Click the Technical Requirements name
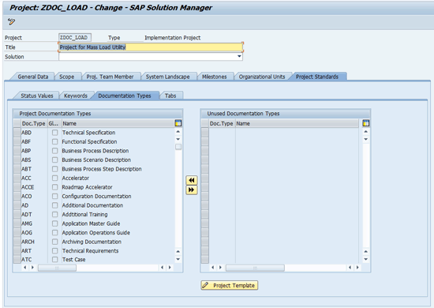 click(90, 251)
